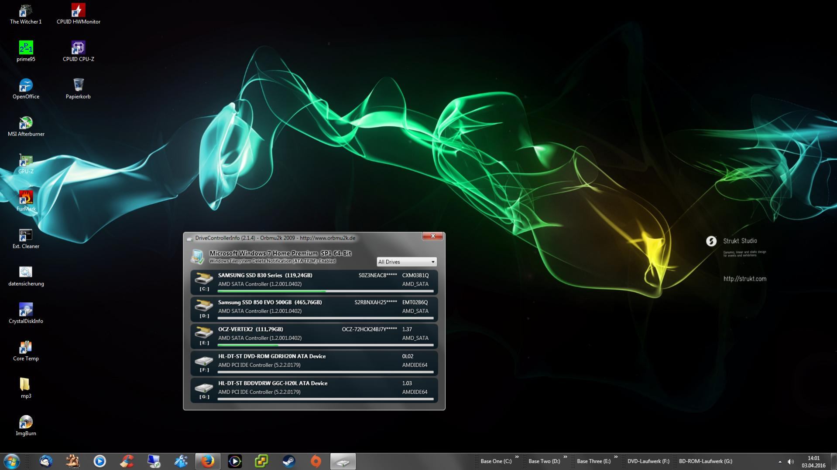Open the PowerDVD taskbar icon
The height and width of the screenshot is (470, 837).
point(235,461)
